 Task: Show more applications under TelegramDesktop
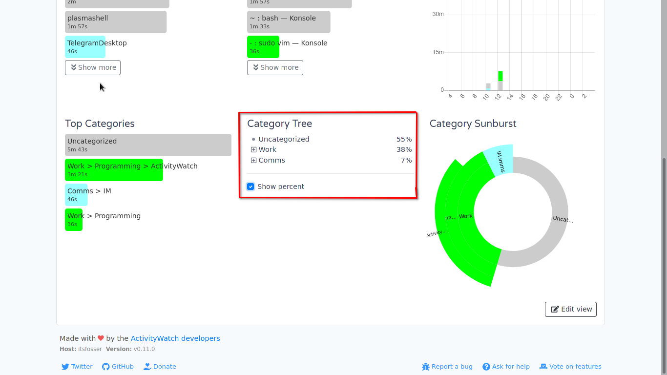[x=93, y=67]
